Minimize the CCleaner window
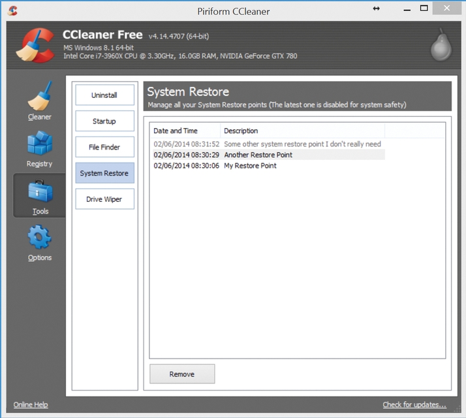Image resolution: width=466 pixels, height=418 pixels. (407, 9)
